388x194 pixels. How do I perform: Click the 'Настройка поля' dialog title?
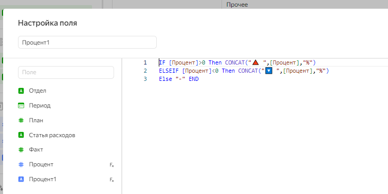47,23
